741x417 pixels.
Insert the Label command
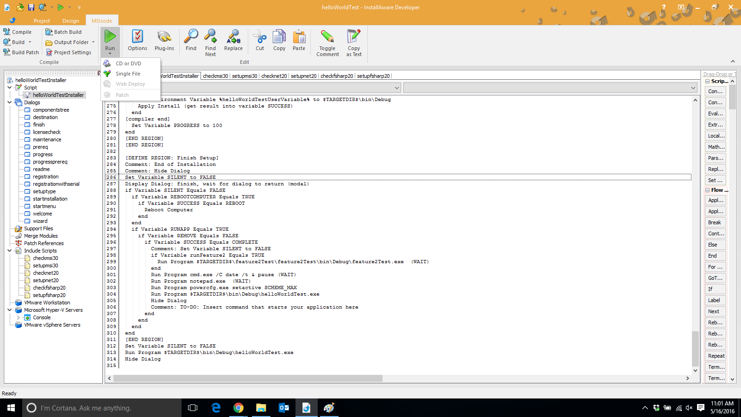716,300
